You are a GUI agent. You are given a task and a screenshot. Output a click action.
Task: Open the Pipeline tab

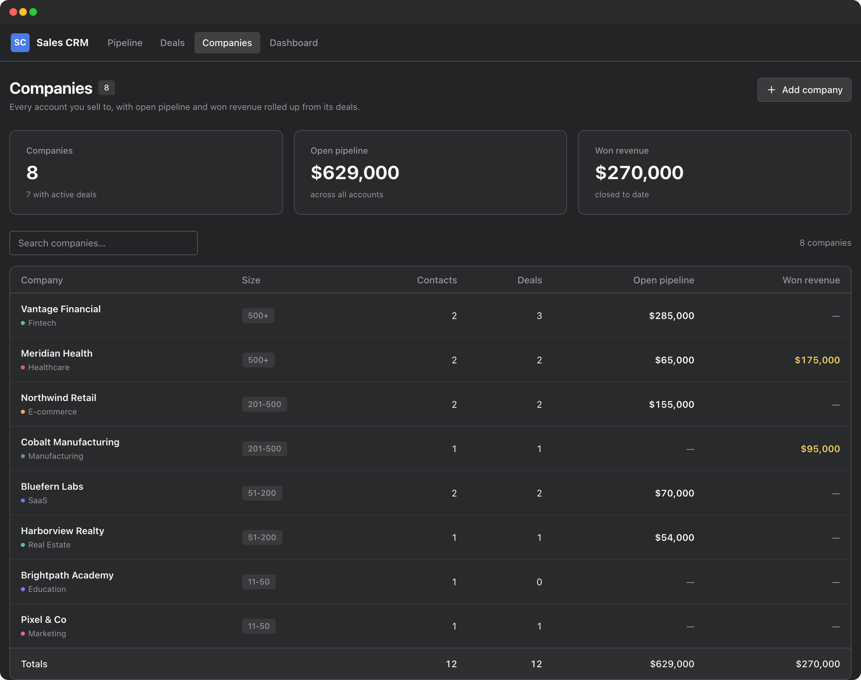coord(125,43)
